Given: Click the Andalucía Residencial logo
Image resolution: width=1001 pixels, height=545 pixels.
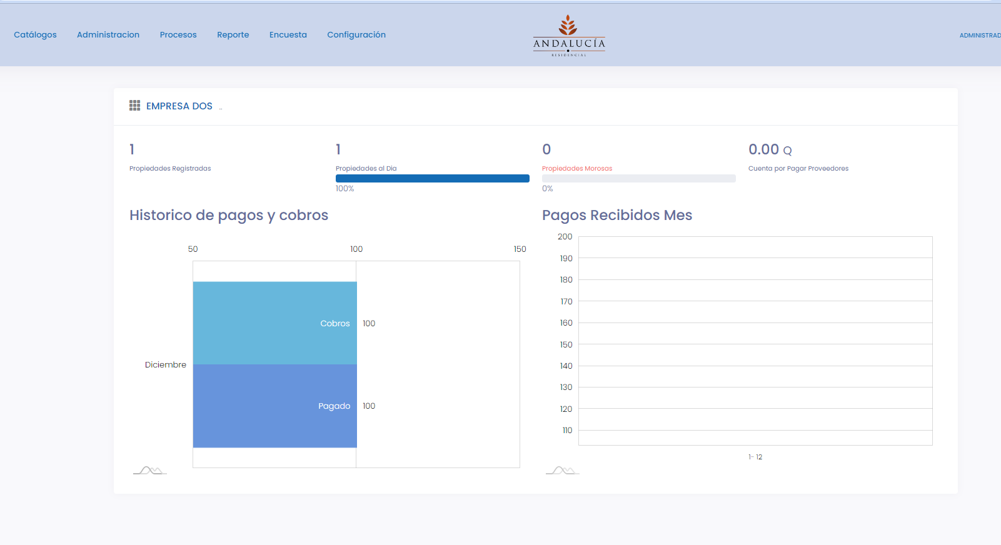Looking at the screenshot, I should tap(569, 36).
